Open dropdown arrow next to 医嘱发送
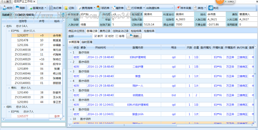This screenshot has height=130, width=258. pos(45,8)
